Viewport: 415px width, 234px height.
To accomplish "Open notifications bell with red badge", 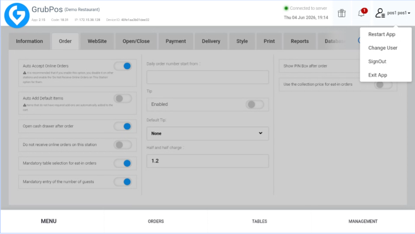I will point(362,13).
